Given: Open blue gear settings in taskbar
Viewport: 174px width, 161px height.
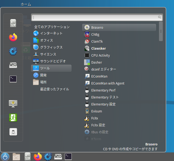Looking at the screenshot, I should (x=48, y=157).
